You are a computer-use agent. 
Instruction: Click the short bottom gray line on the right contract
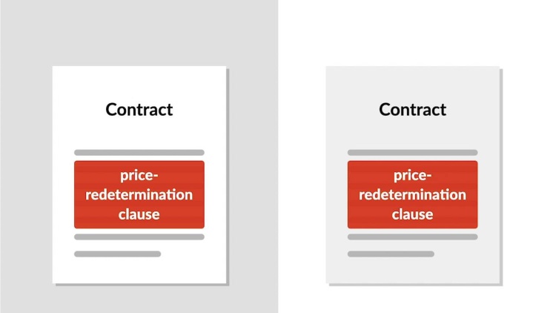point(391,254)
